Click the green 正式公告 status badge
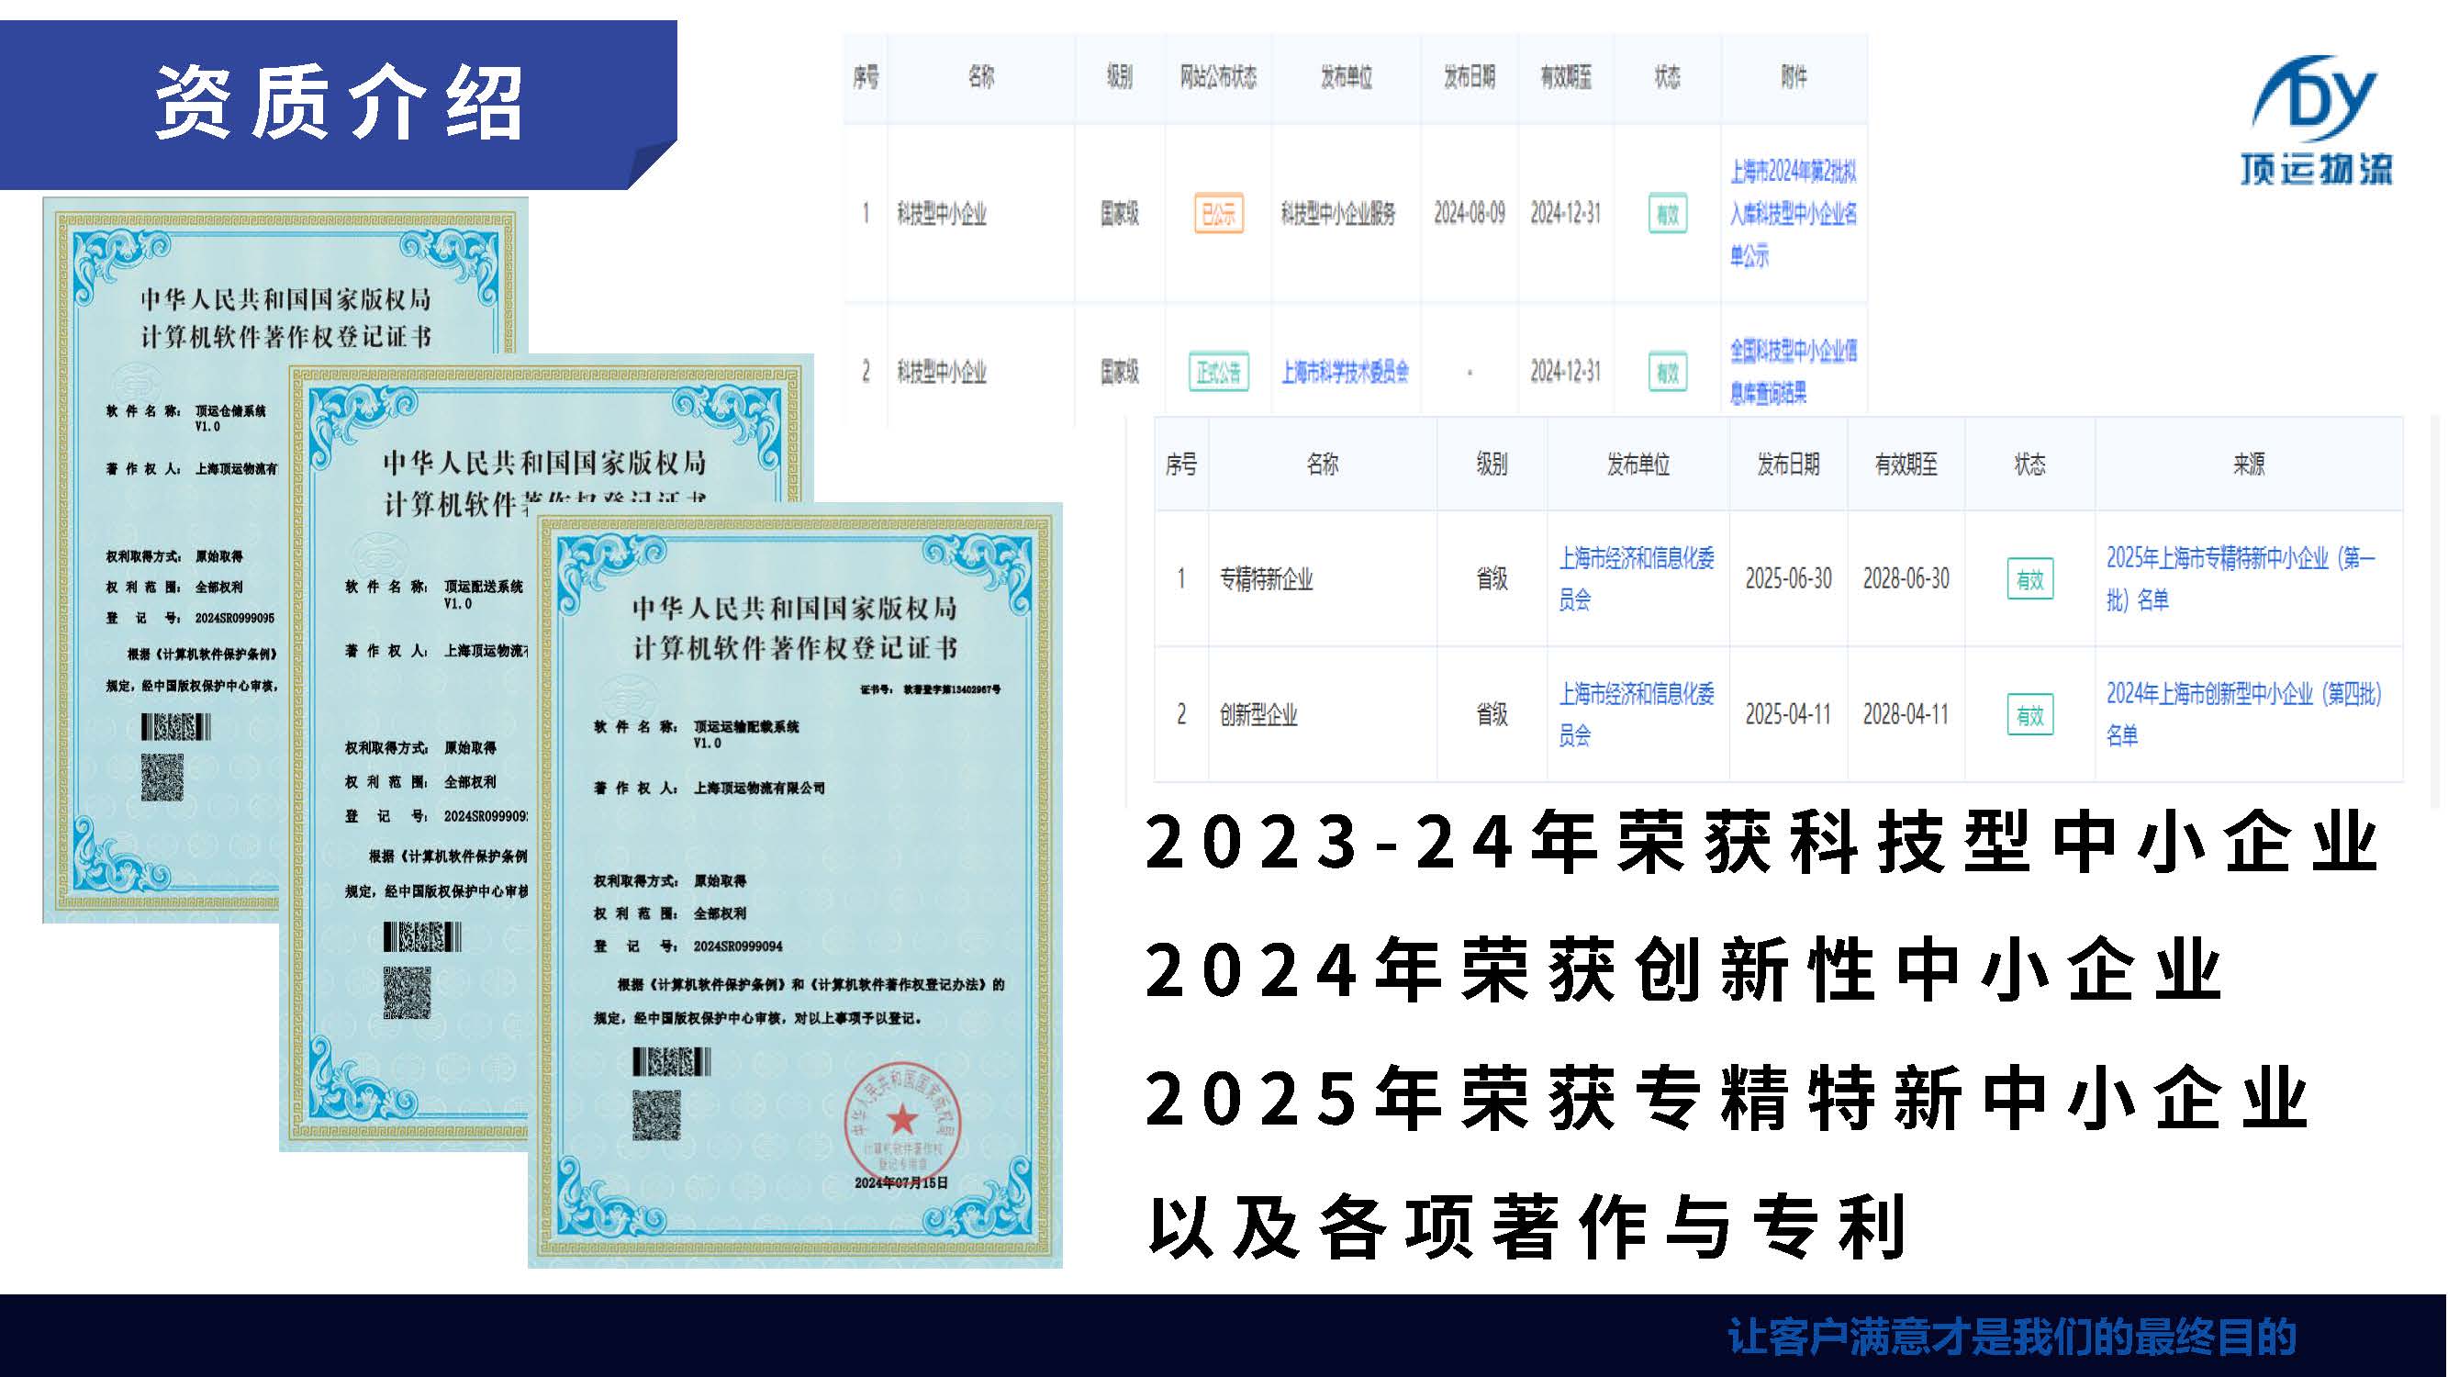 [1217, 372]
